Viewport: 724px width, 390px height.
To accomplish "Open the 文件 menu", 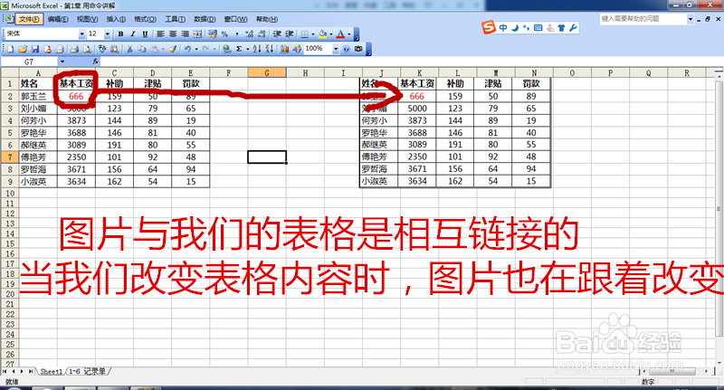I will coord(30,19).
